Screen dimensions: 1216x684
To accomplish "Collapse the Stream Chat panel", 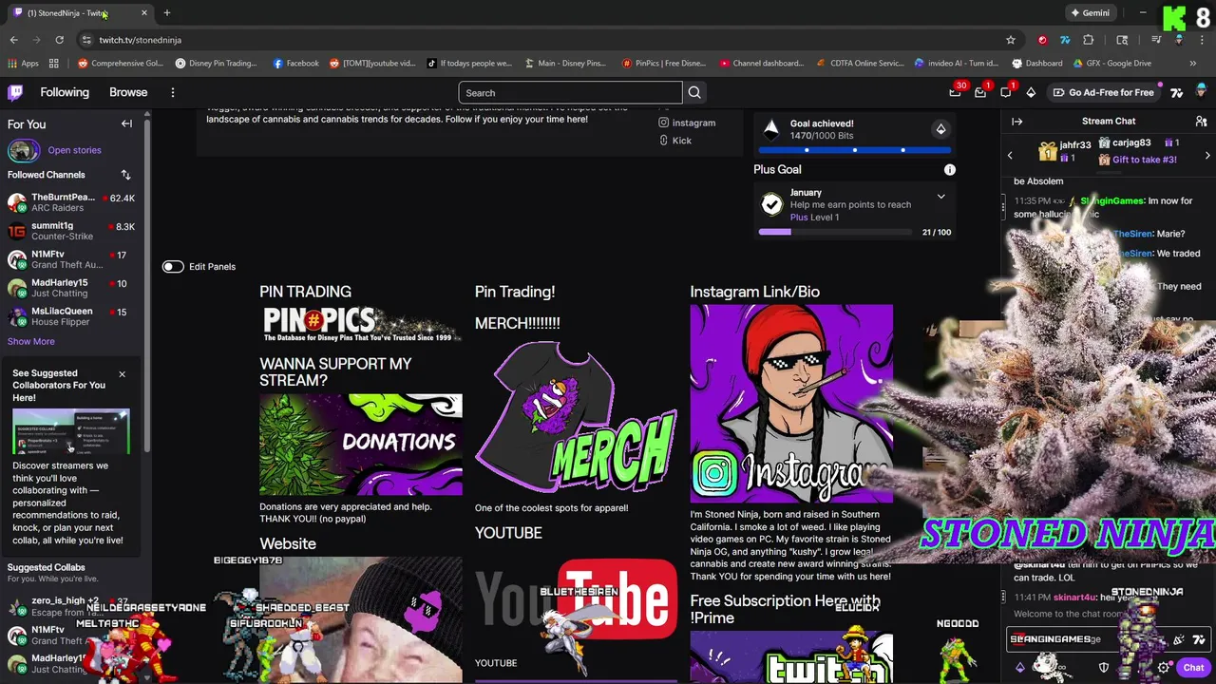I will (1016, 122).
